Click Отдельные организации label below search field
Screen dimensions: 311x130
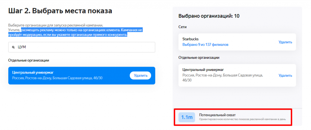tap(29, 60)
